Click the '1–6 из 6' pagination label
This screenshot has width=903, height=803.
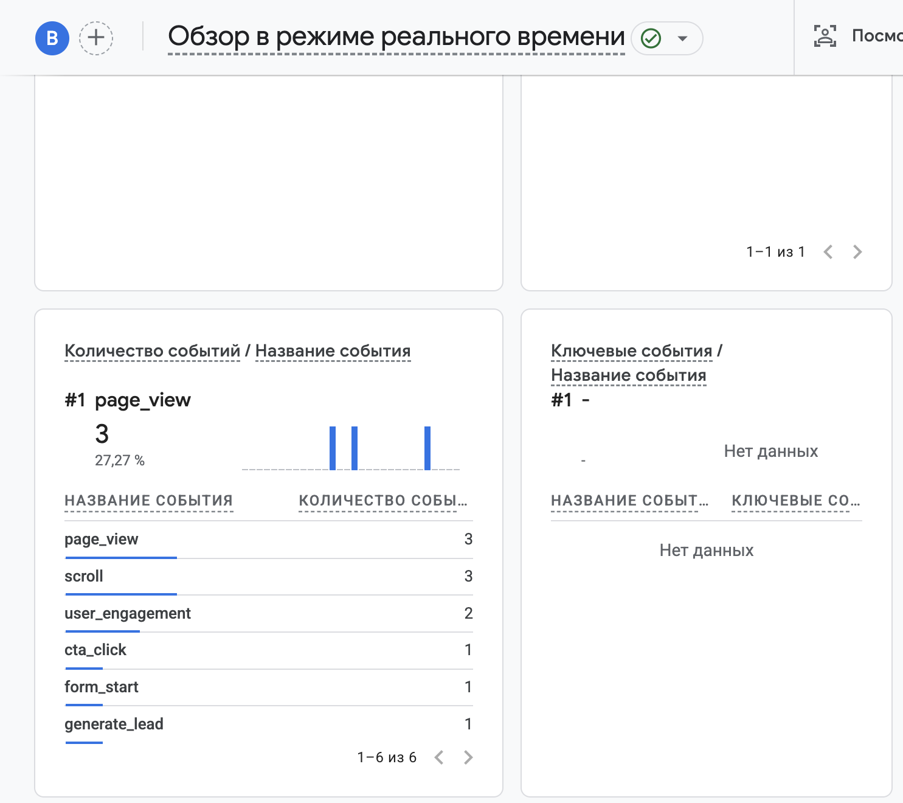387,757
